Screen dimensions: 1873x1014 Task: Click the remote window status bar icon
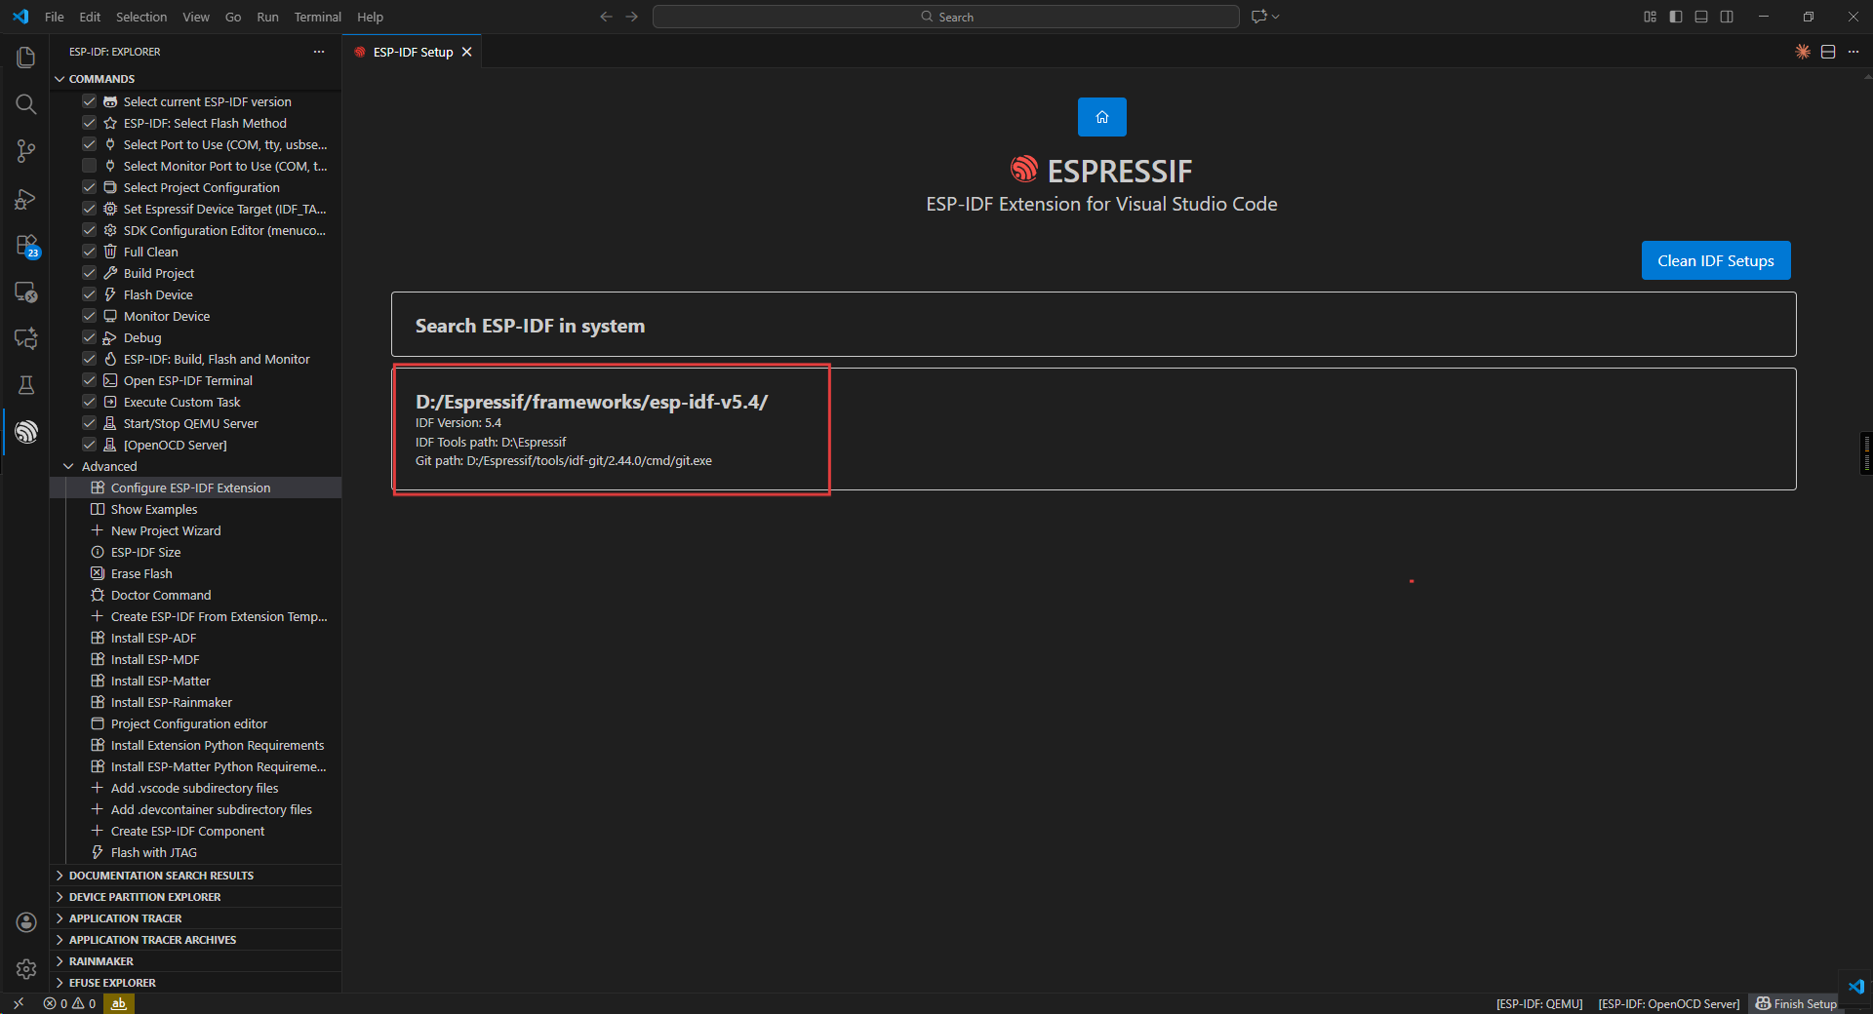[x=19, y=1003]
